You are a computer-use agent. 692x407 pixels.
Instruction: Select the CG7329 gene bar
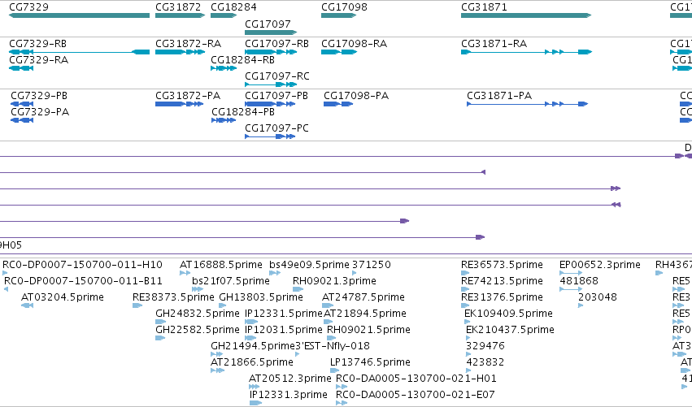click(x=79, y=15)
